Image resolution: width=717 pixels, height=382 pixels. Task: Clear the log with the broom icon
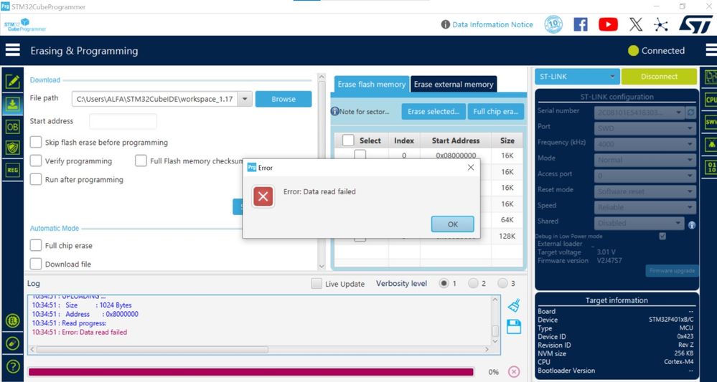[514, 305]
